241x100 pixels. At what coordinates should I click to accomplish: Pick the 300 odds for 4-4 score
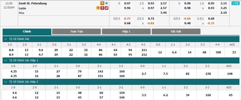[x=217, y=52]
